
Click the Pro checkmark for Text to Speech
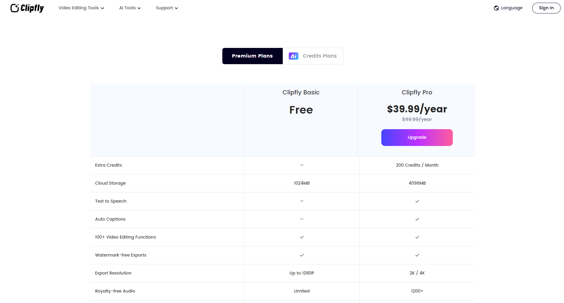click(417, 201)
